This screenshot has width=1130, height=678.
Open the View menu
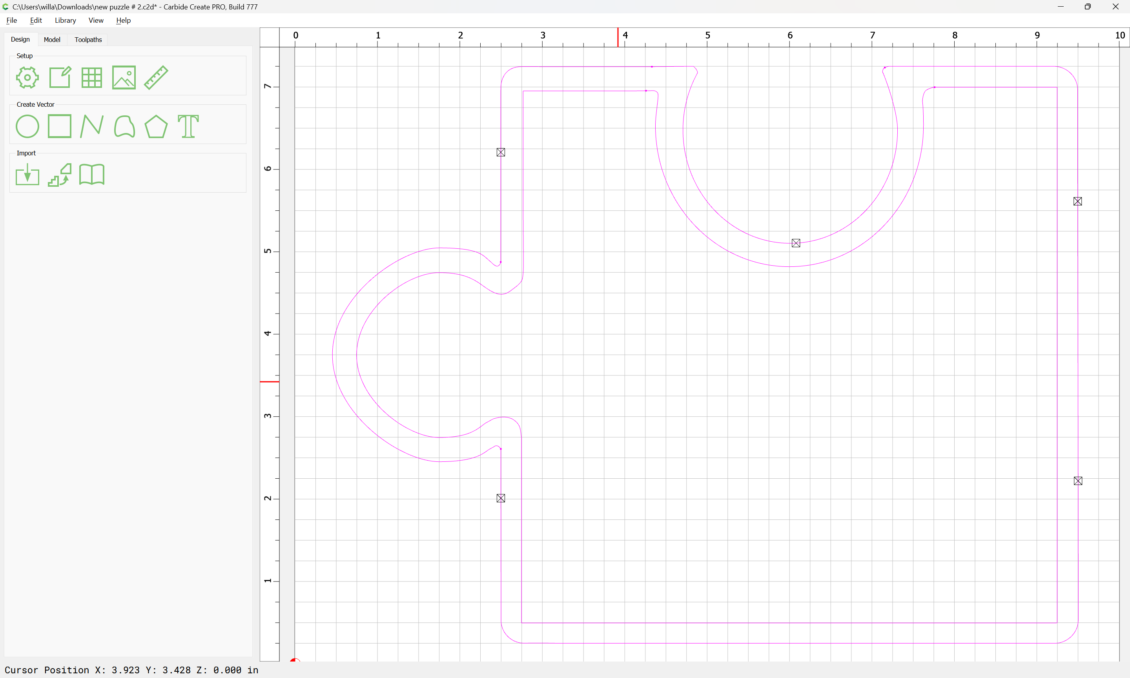click(96, 20)
